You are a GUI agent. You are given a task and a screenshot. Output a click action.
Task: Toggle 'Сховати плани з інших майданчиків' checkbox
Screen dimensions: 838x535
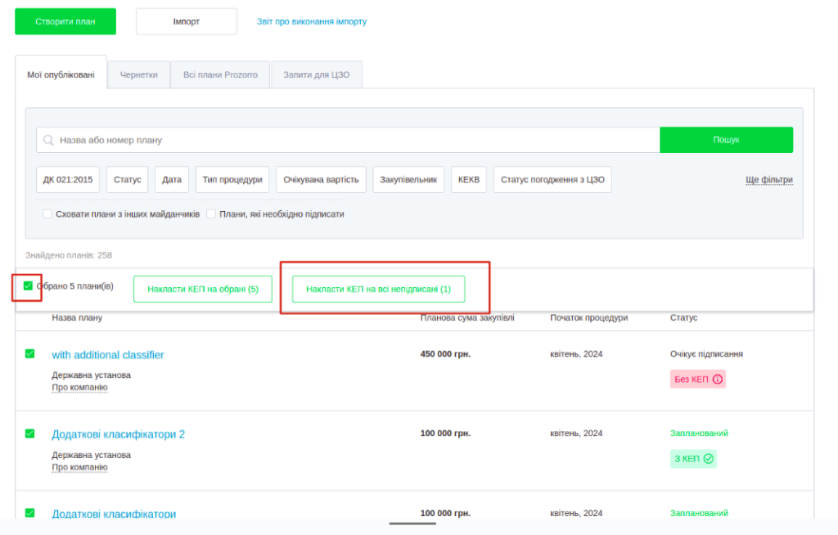(x=47, y=214)
